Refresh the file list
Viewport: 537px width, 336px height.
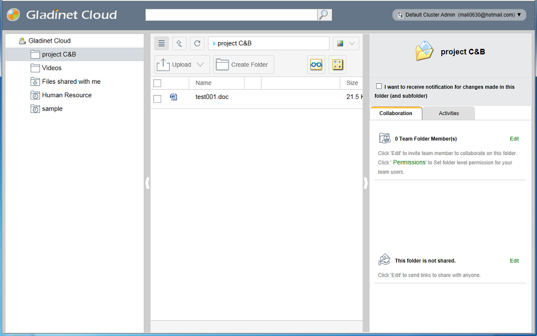(x=197, y=44)
